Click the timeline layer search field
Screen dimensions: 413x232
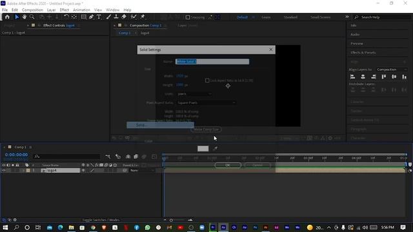pos(67,157)
